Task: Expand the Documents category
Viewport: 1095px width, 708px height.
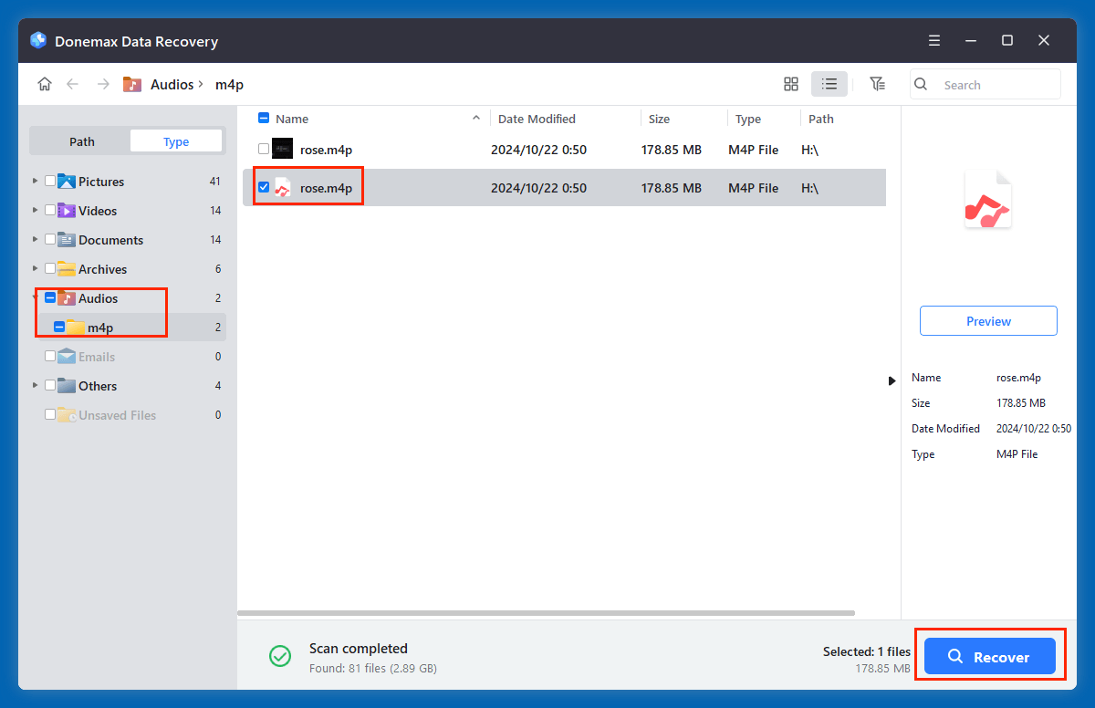Action: (35, 239)
